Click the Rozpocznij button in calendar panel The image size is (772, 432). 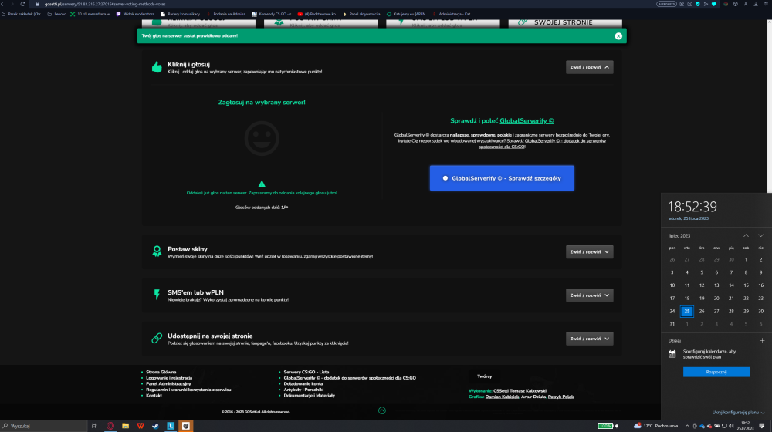tap(716, 372)
